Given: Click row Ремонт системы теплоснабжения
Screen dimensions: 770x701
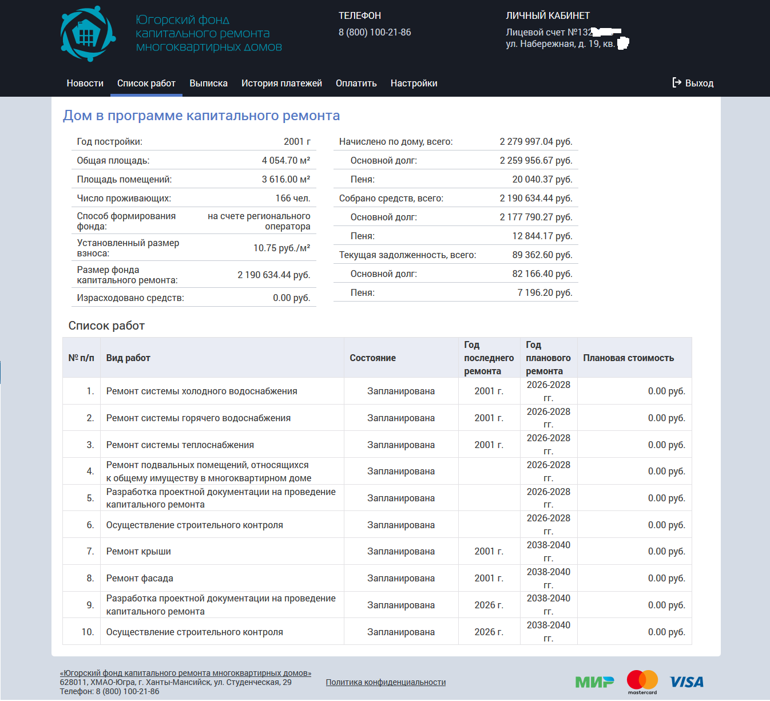Looking at the screenshot, I should click(377, 445).
